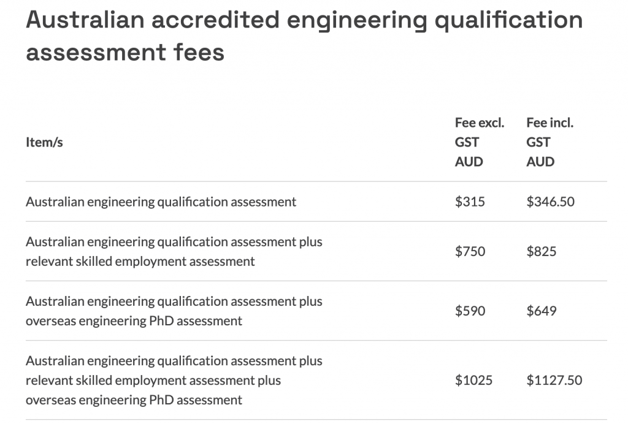Click the $315 fee value
Image resolution: width=628 pixels, height=424 pixels.
click(470, 201)
